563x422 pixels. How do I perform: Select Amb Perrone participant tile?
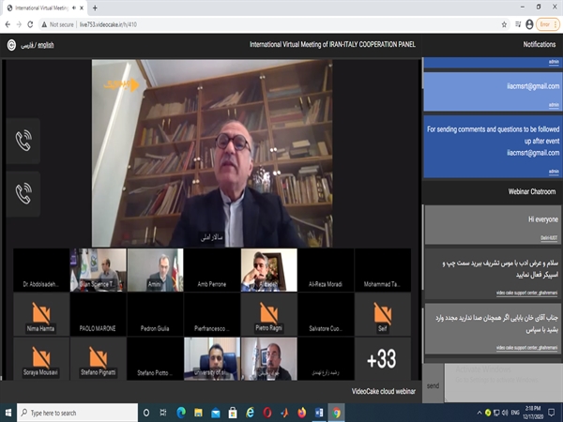[x=212, y=270]
